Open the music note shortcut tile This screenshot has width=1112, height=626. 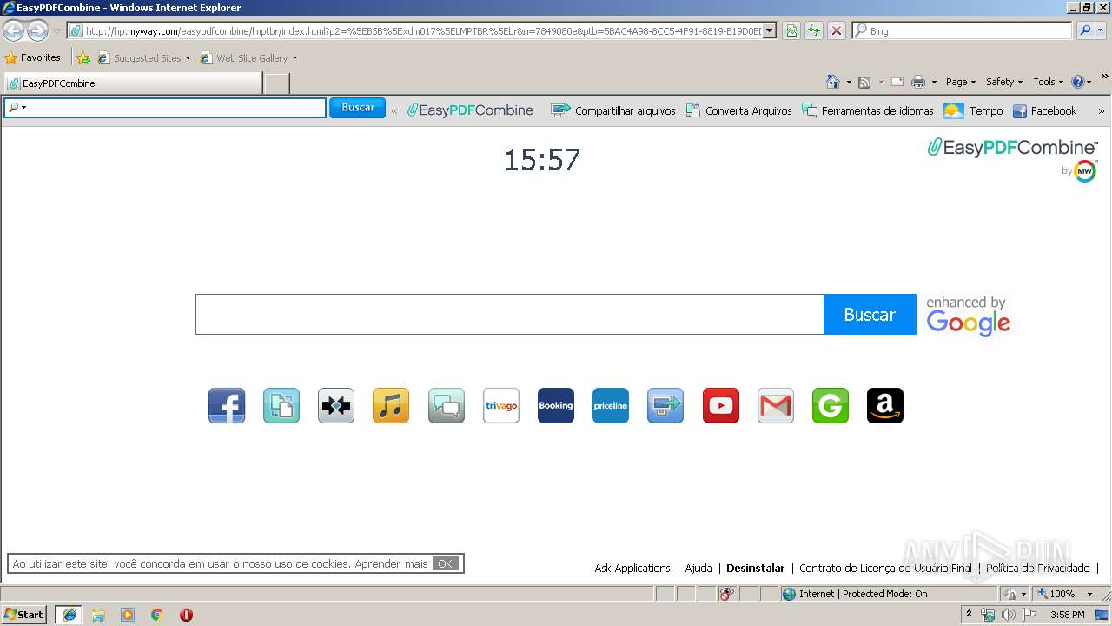tap(391, 406)
